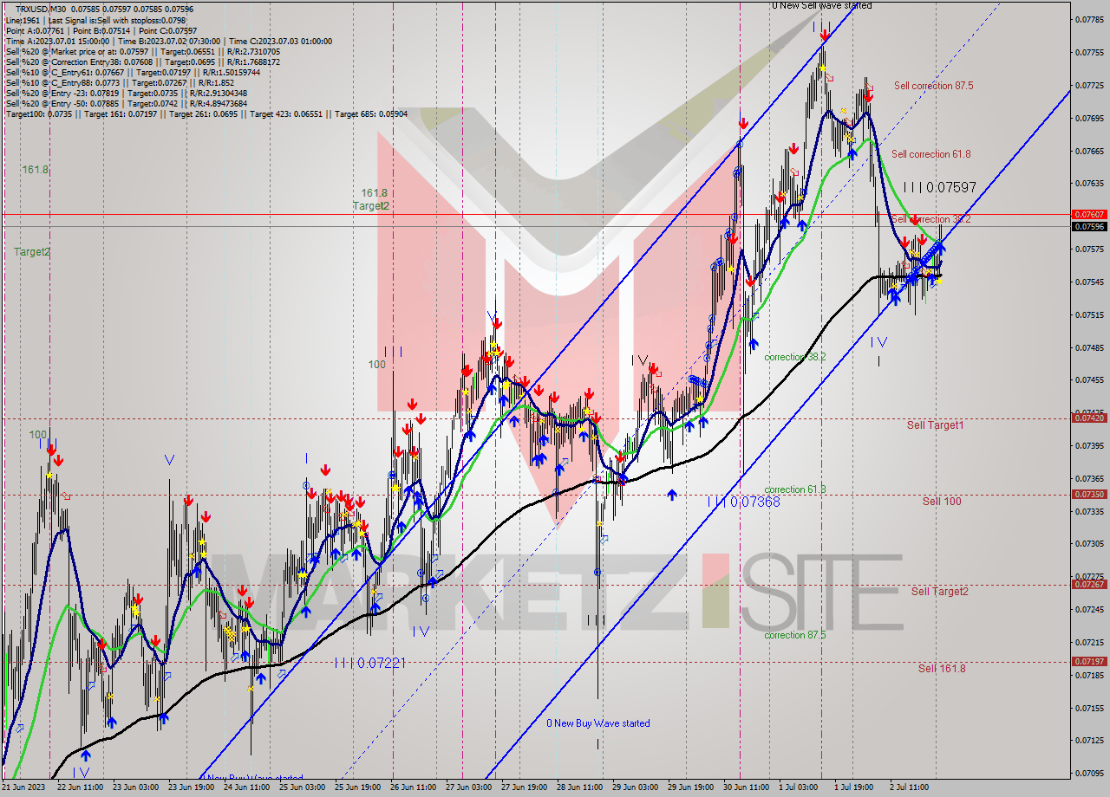Screen dimensions: 1110x797
Task: Click the 'Sell correction 87.5' label
Action: click(x=933, y=86)
